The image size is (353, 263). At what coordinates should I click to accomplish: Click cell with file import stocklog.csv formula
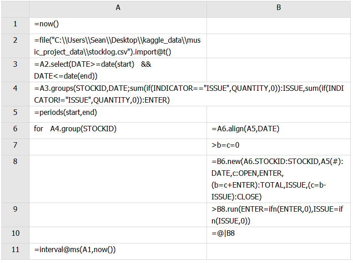click(x=118, y=46)
